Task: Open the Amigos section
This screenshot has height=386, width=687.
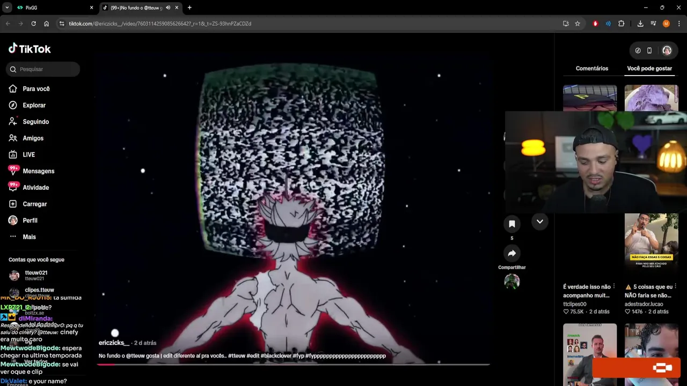Action: (x=33, y=138)
